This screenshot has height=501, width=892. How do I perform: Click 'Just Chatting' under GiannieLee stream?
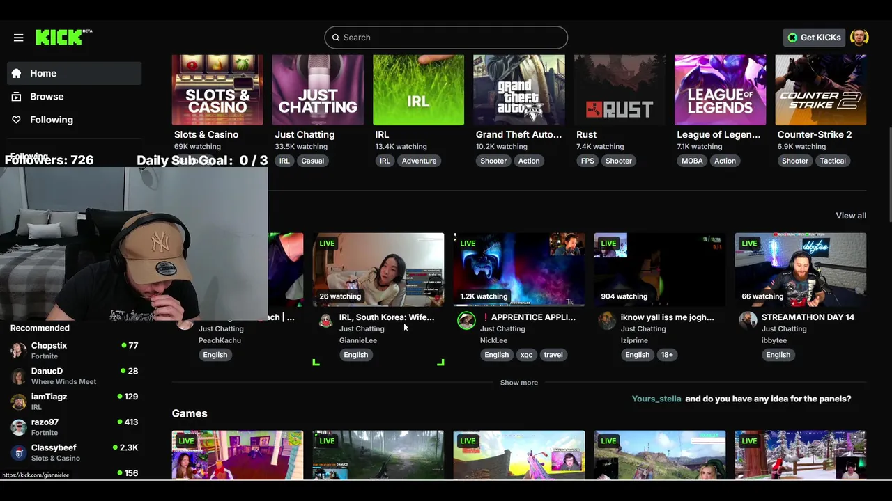[x=362, y=329]
